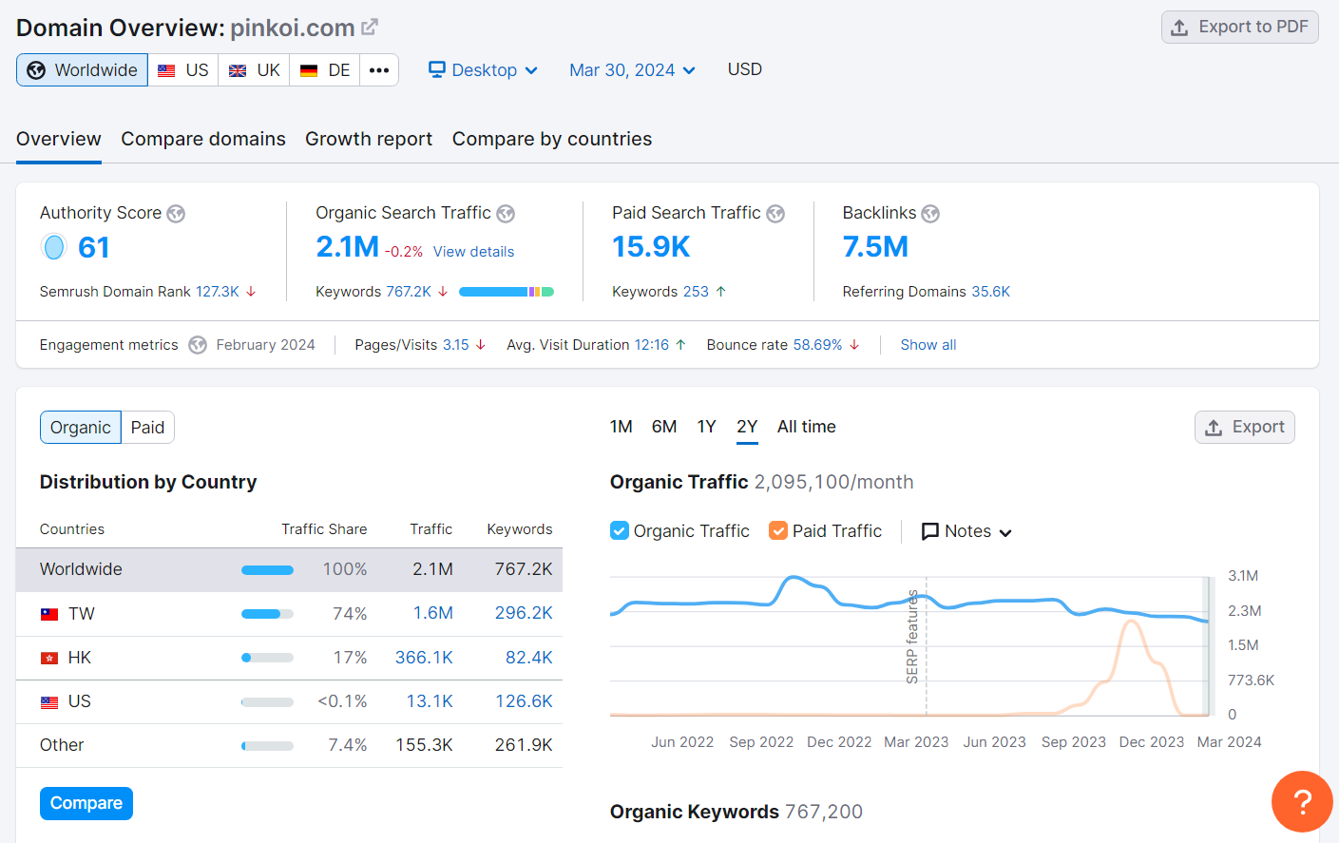The height and width of the screenshot is (843, 1339).
Task: Open the help question mark button
Action: point(1301,801)
